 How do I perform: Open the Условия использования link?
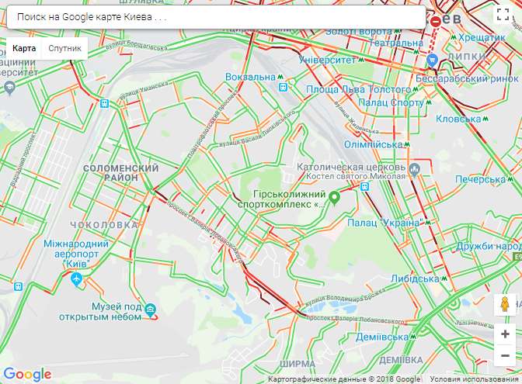[474, 379]
